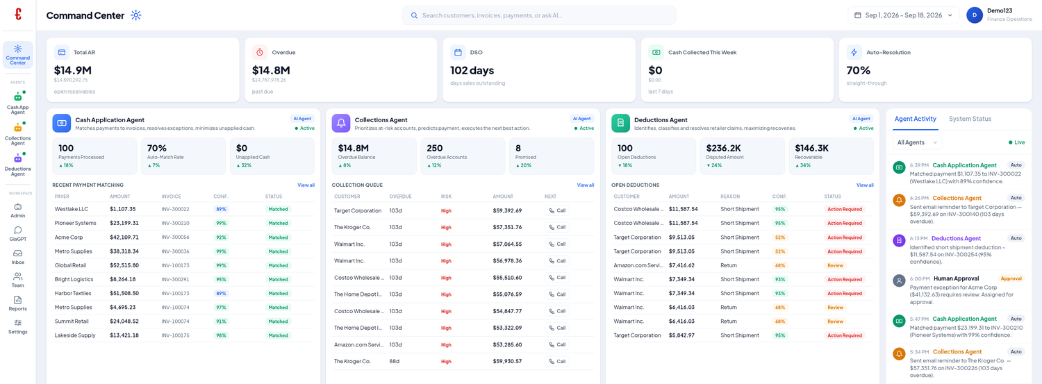Click the $146.3K Recoverable stat

831,156
